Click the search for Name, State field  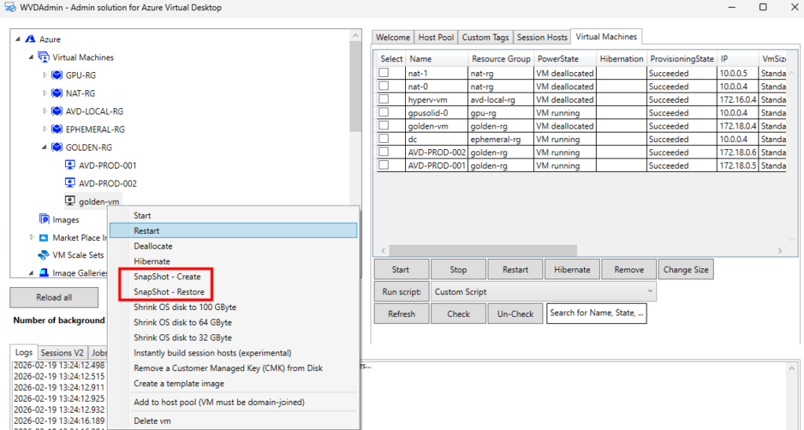pos(596,314)
